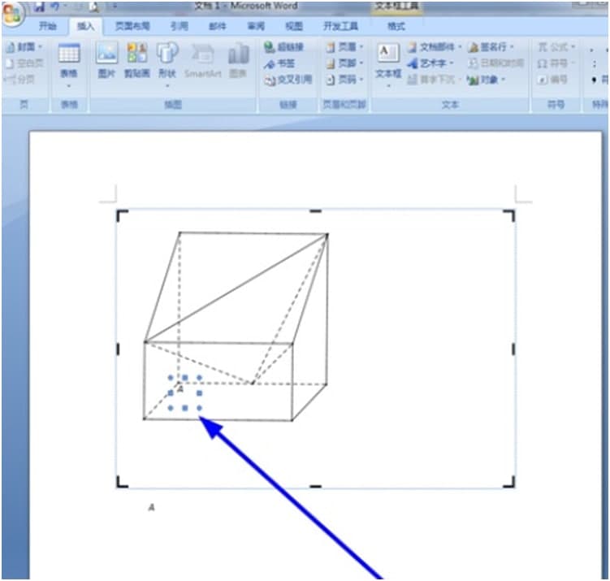This screenshot has width=610, height=581.
Task: Click the diagonal line in the geometric figure
Action: pyautogui.click(x=236, y=288)
